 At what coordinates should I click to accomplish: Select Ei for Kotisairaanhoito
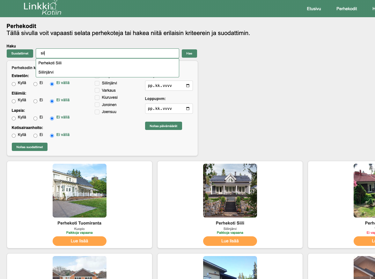click(35, 135)
